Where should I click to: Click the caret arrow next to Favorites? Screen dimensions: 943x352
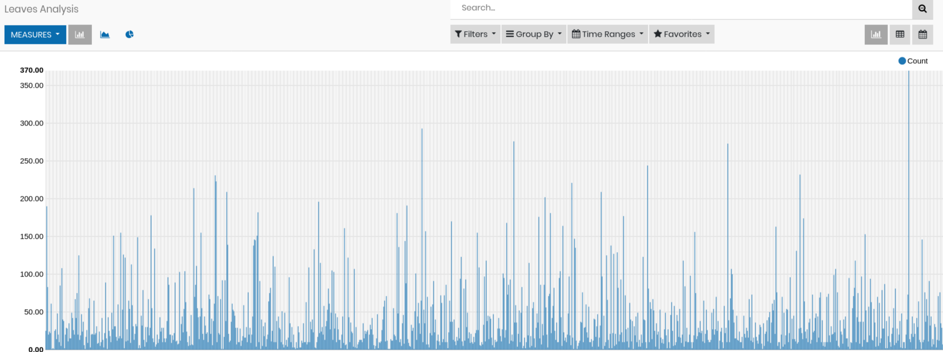708,34
